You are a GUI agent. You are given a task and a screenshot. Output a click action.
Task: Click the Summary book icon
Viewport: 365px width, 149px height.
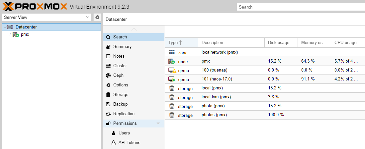click(x=108, y=47)
